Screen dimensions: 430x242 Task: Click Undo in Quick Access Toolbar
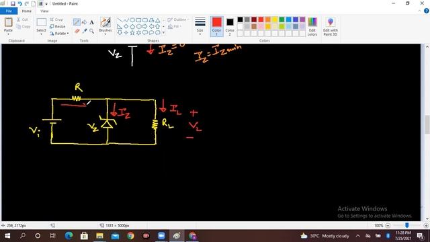(19, 4)
